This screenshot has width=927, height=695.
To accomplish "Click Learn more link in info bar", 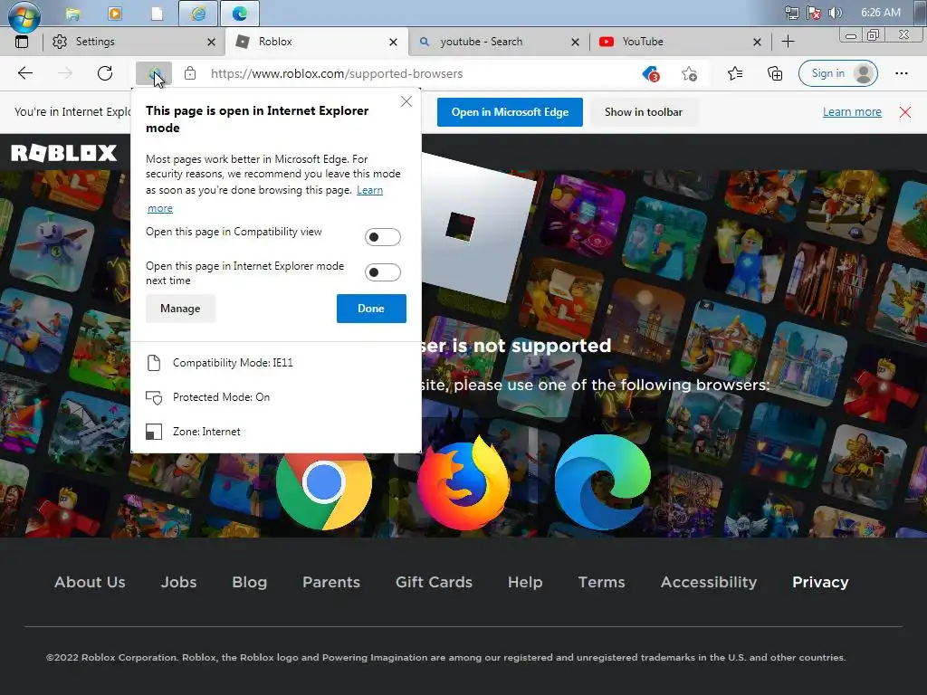I will [852, 112].
